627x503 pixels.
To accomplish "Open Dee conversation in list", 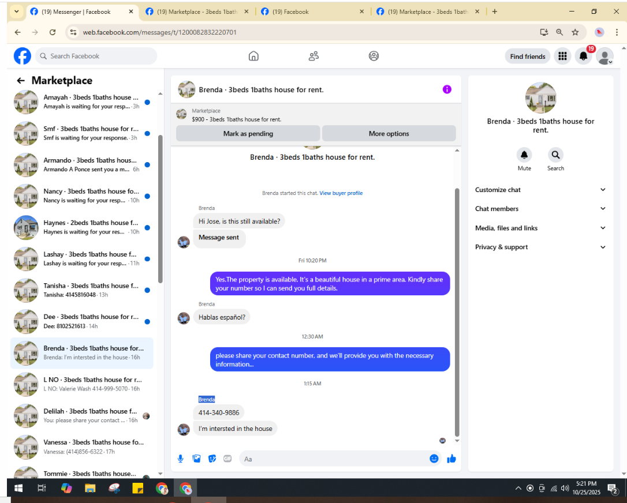I will (x=82, y=321).
